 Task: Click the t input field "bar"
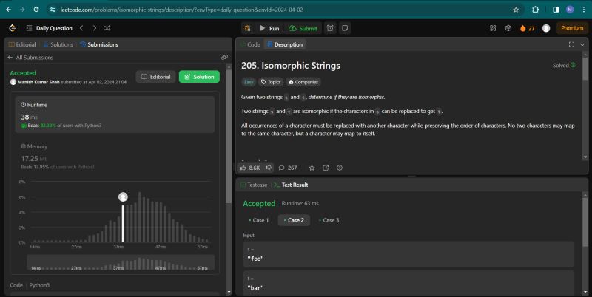tap(408, 283)
